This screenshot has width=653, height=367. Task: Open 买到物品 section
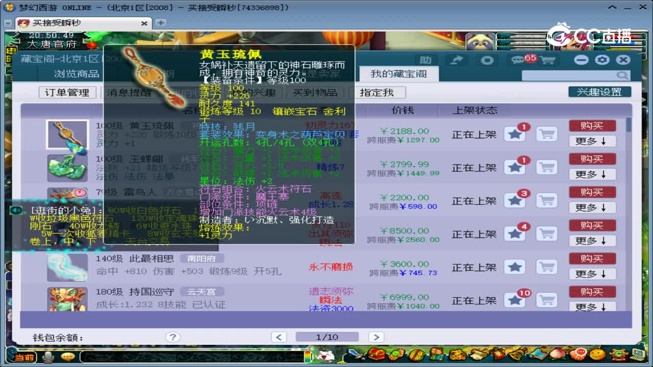(315, 92)
